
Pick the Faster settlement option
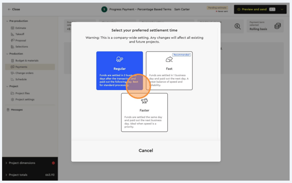click(144, 112)
